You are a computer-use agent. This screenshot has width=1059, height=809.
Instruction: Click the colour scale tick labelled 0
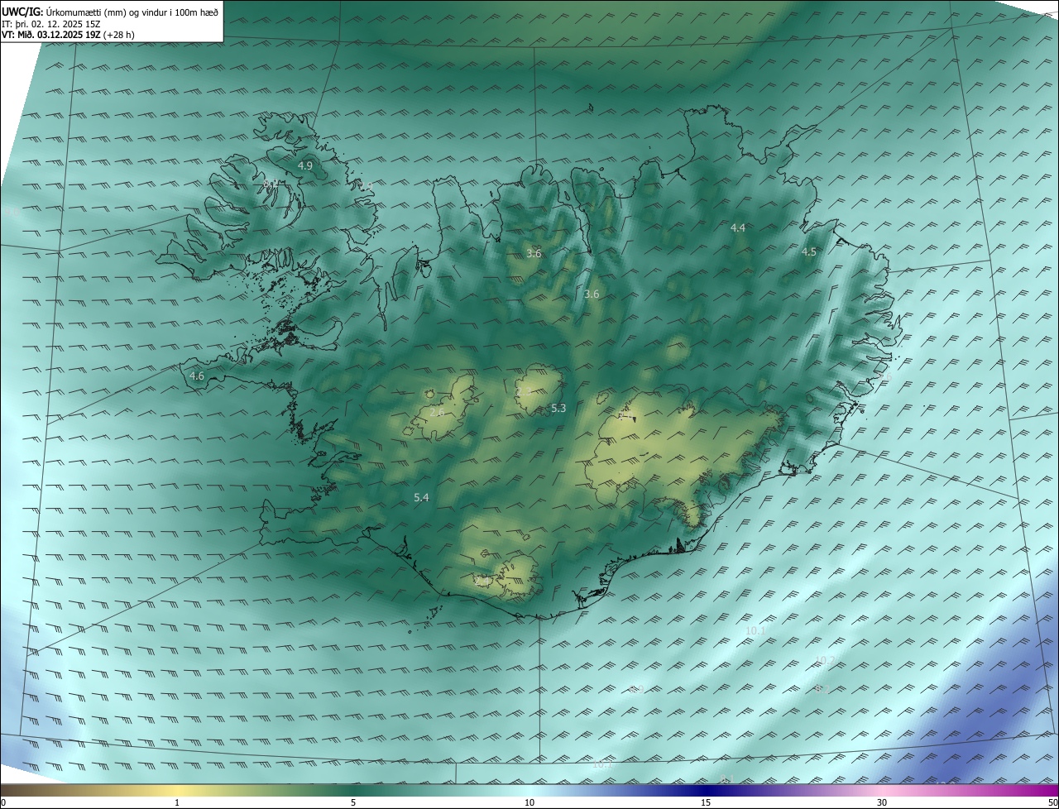point(3,802)
